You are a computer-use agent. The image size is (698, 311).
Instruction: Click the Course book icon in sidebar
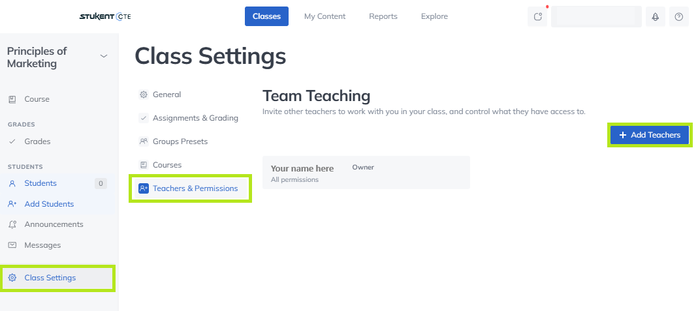point(12,99)
